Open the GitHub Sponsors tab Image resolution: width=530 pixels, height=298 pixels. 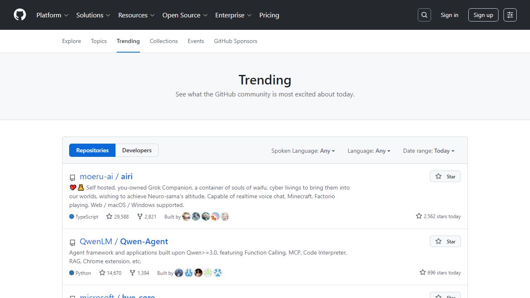pos(236,41)
